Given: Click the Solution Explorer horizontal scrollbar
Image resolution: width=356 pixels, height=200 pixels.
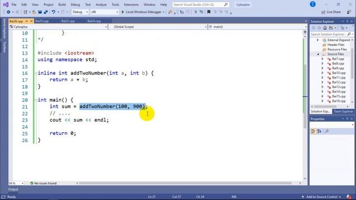Looking at the screenshot, I should pos(325,107).
